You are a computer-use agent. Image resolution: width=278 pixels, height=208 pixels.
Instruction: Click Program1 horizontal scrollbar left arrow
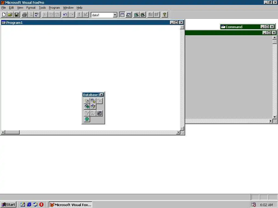pyautogui.click(x=3, y=132)
